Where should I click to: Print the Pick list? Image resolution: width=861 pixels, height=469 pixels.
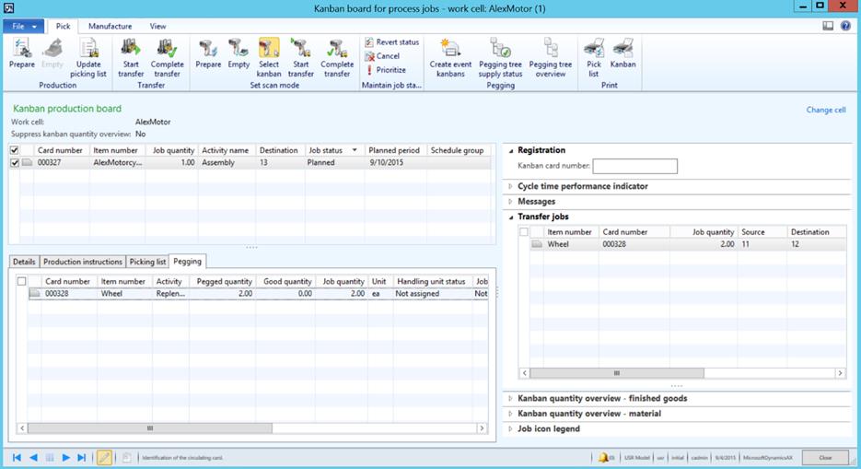pos(594,58)
